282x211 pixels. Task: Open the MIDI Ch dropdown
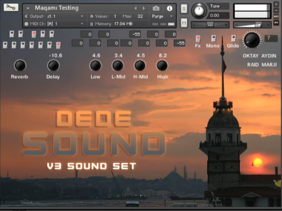56,24
